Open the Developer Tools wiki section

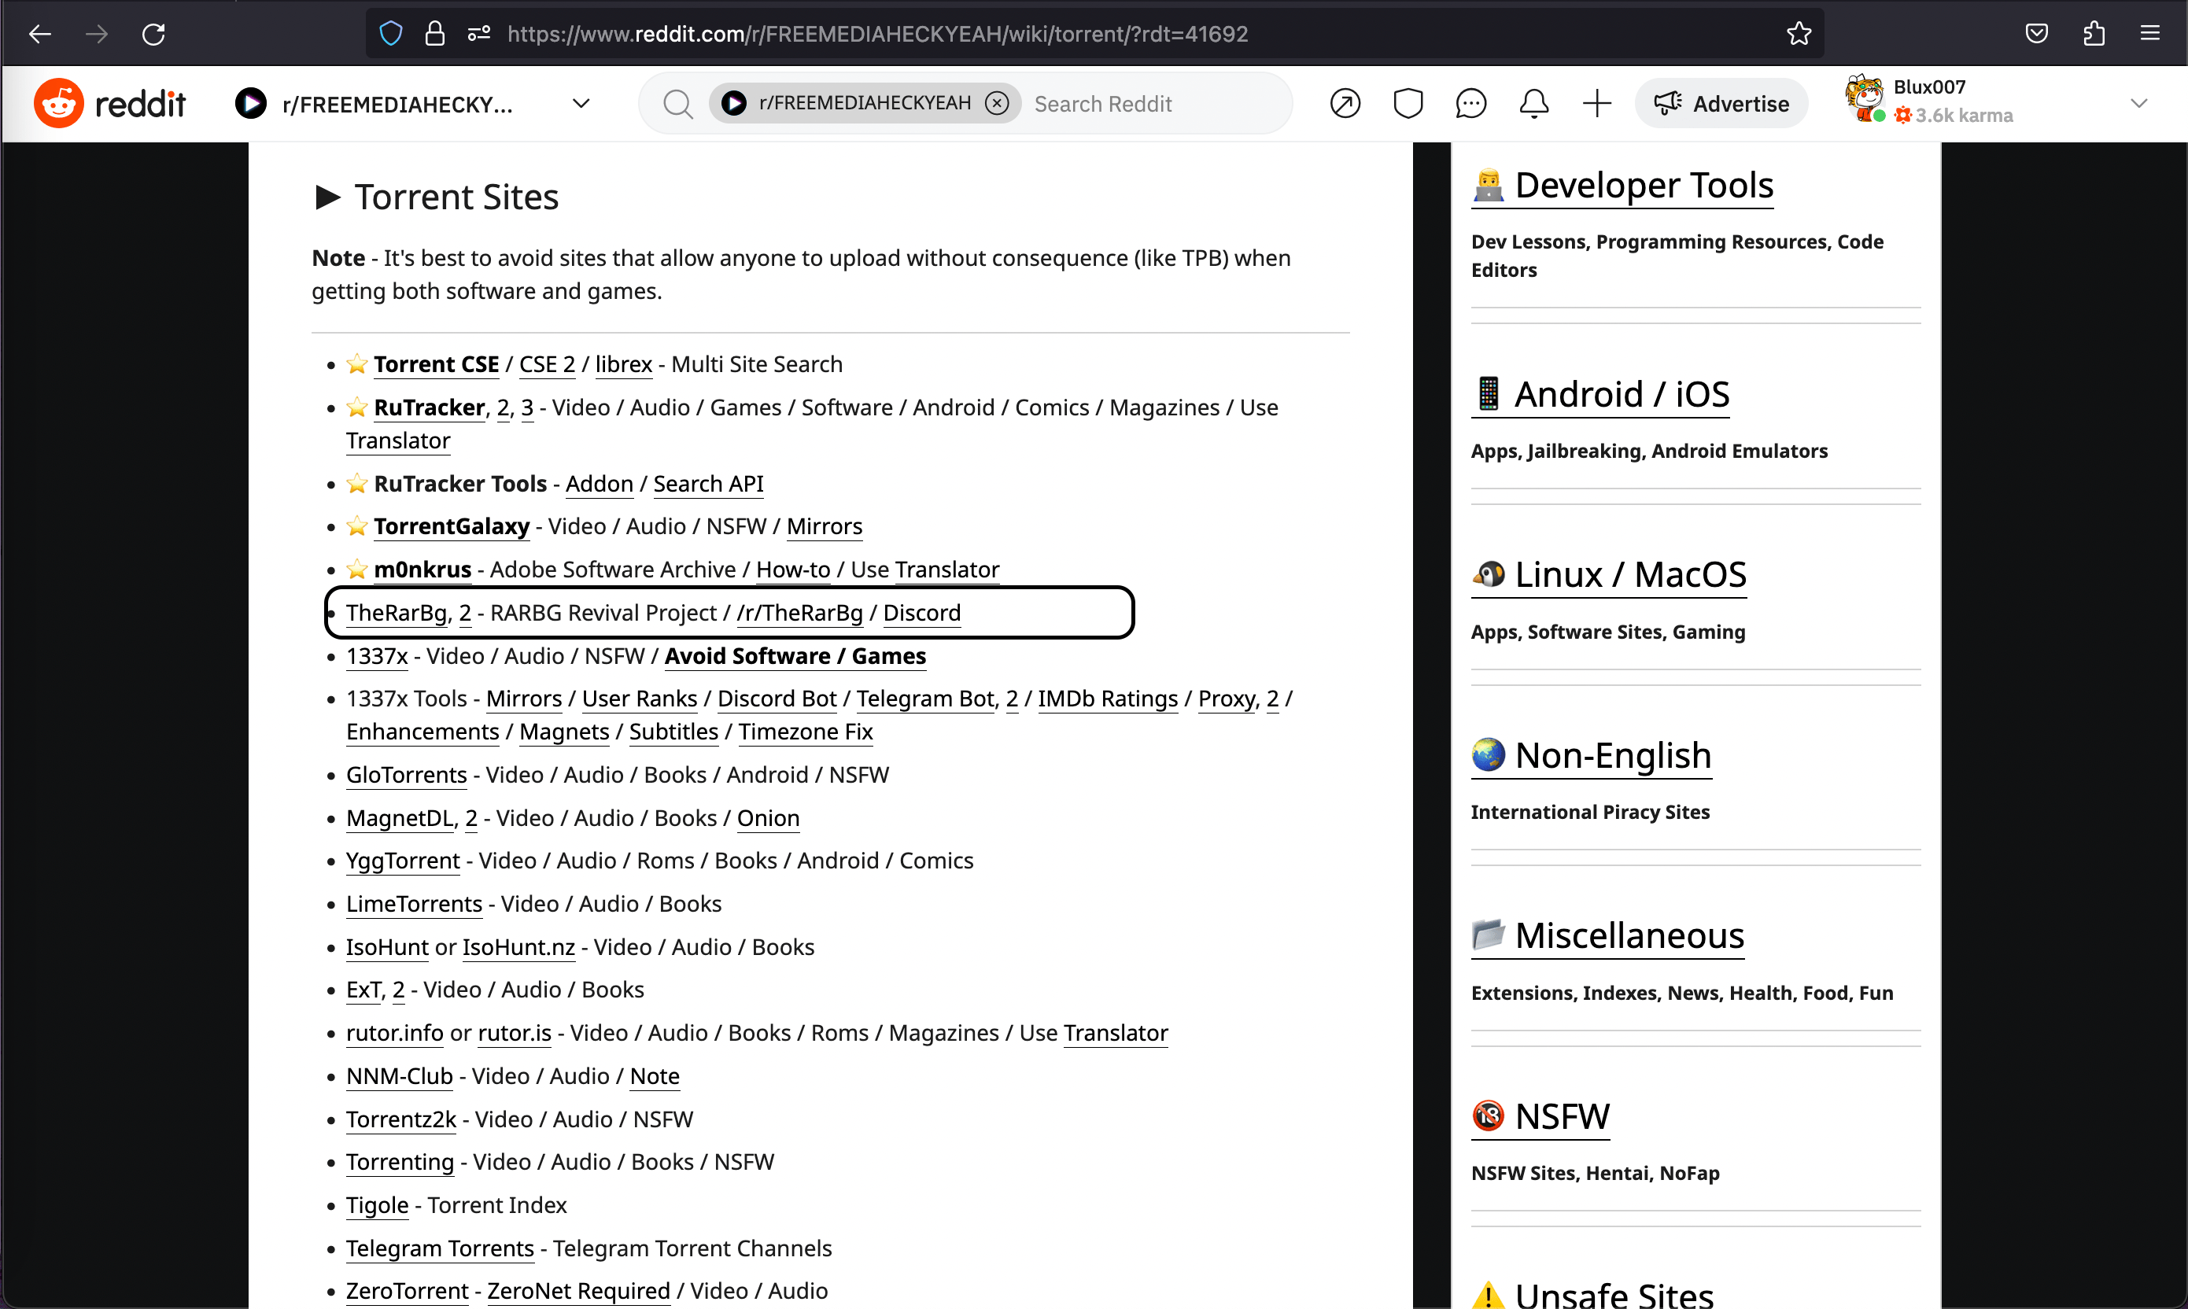1643,185
